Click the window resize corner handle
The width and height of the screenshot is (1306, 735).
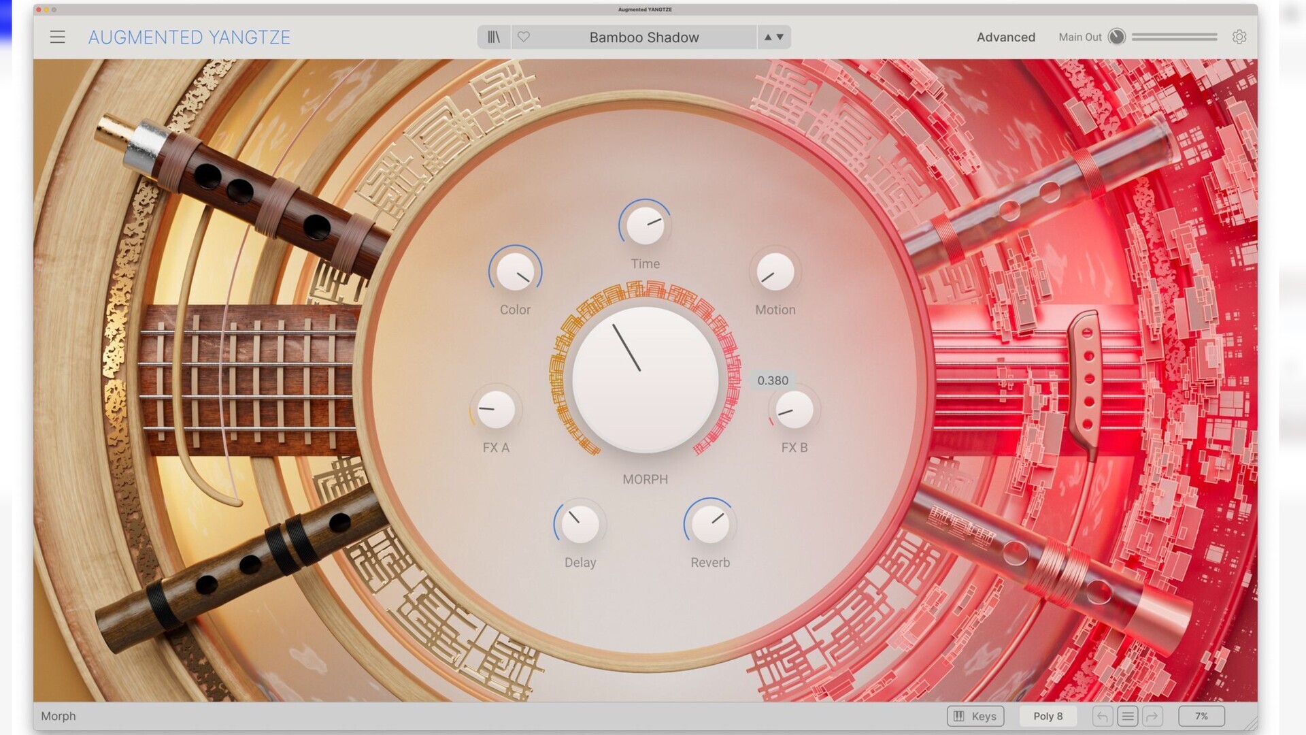1250,724
